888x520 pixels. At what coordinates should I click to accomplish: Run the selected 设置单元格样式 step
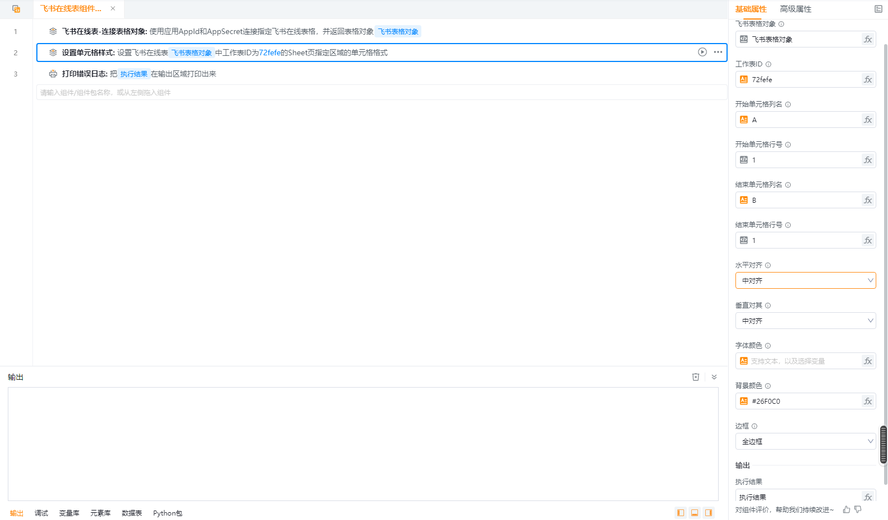coord(702,52)
